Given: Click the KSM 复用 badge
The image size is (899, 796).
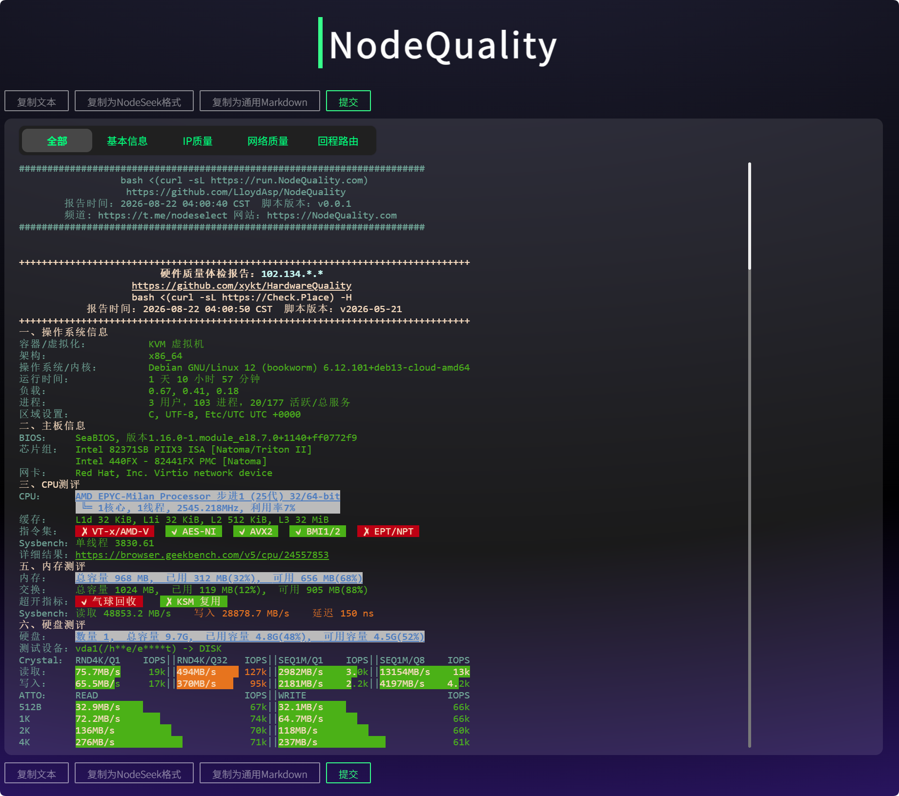Looking at the screenshot, I should coord(194,602).
